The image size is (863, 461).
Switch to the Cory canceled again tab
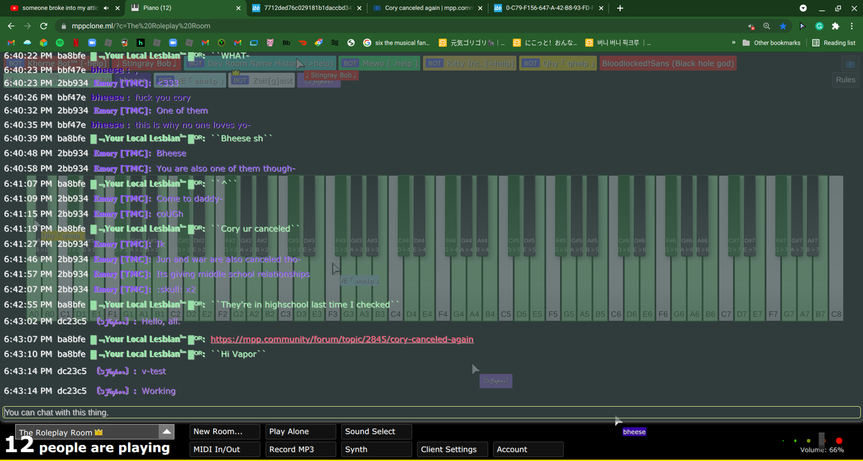pos(427,8)
